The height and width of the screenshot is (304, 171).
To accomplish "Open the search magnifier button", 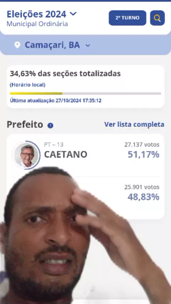I will coord(157,18).
